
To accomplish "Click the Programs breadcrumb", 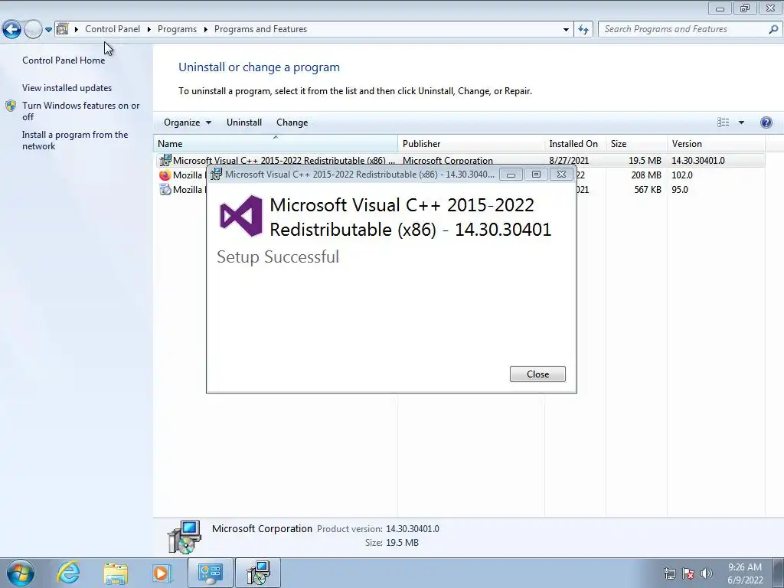I will tap(177, 29).
